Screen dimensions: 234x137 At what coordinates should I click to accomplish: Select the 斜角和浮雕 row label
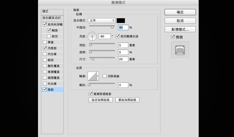(x=55, y=24)
